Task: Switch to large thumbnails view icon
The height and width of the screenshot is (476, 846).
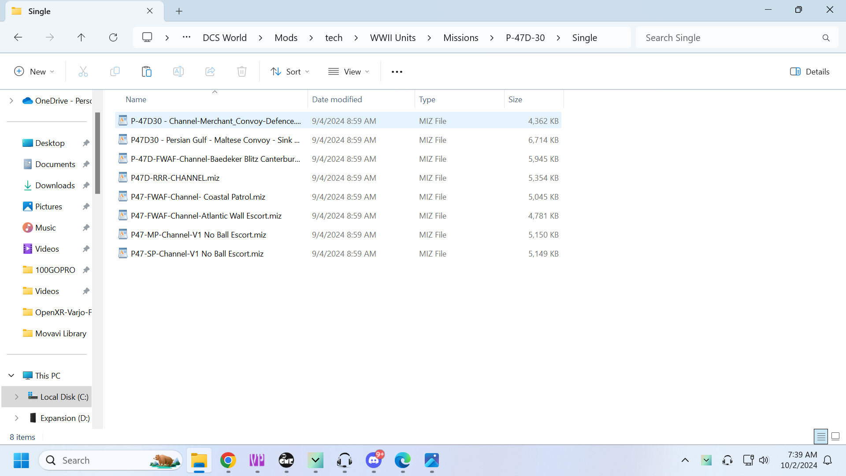Action: [835, 437]
